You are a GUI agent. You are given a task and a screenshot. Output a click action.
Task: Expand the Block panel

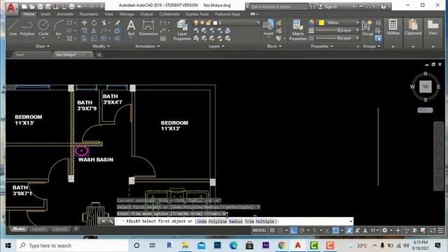(x=274, y=46)
